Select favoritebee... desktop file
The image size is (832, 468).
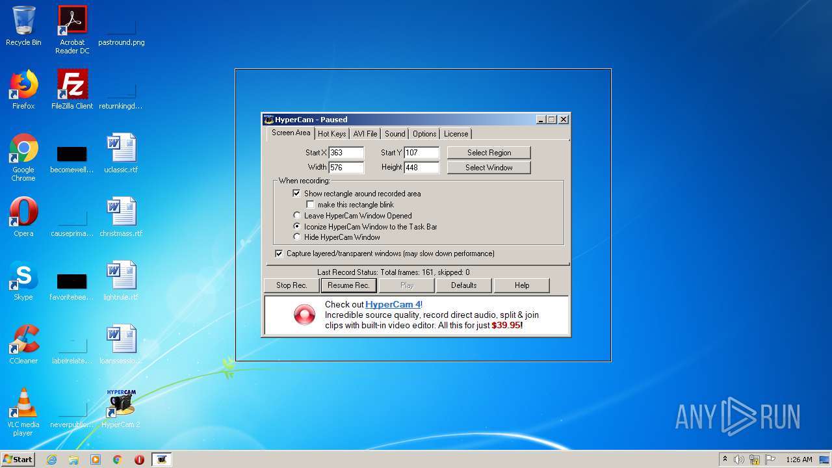71,286
